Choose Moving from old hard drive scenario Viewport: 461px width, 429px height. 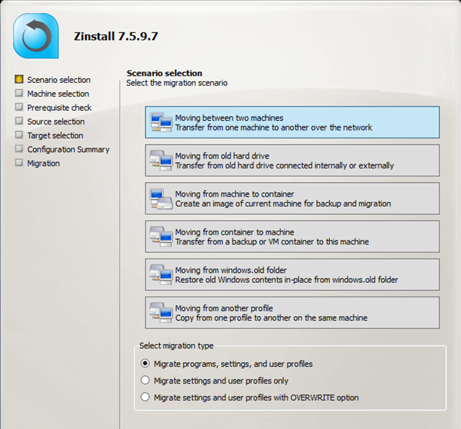(x=292, y=160)
